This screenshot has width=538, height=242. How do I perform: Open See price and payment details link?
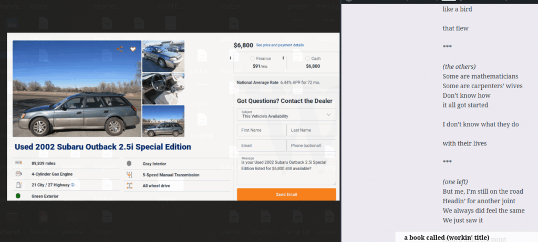(280, 45)
